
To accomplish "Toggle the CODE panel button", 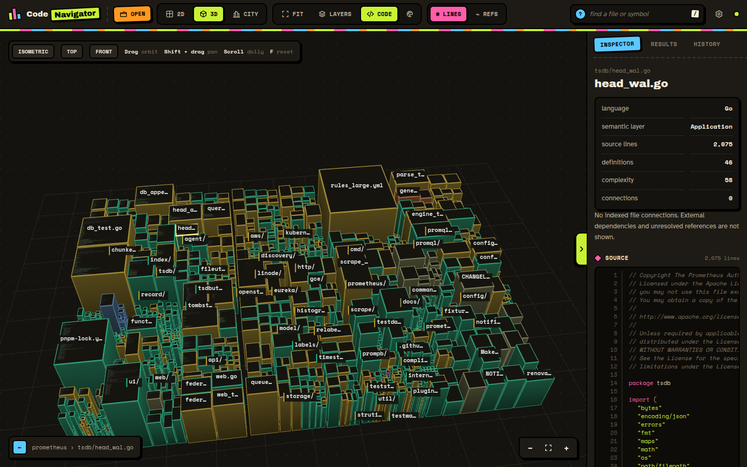I will 379,14.
